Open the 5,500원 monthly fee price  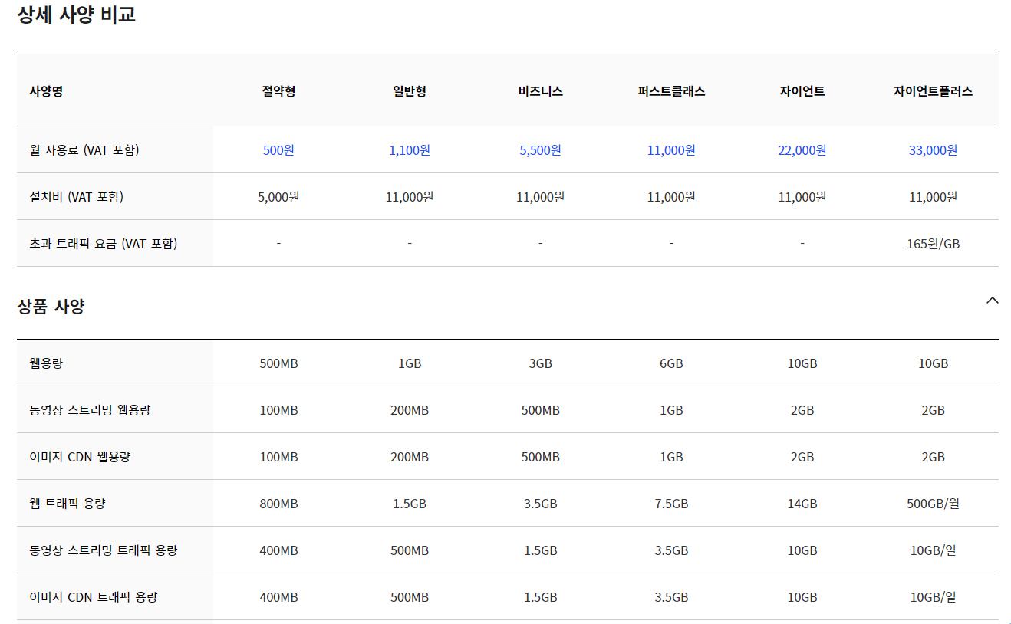(x=541, y=150)
